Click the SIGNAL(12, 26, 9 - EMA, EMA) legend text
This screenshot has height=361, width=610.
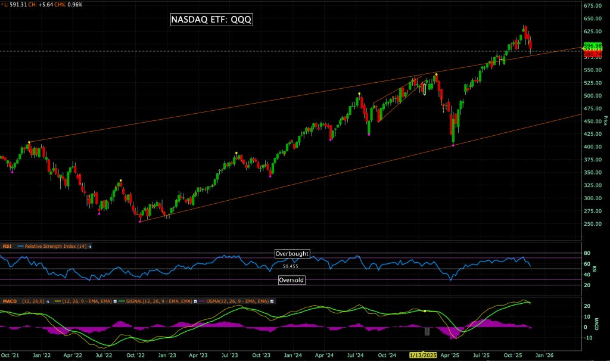click(159, 301)
